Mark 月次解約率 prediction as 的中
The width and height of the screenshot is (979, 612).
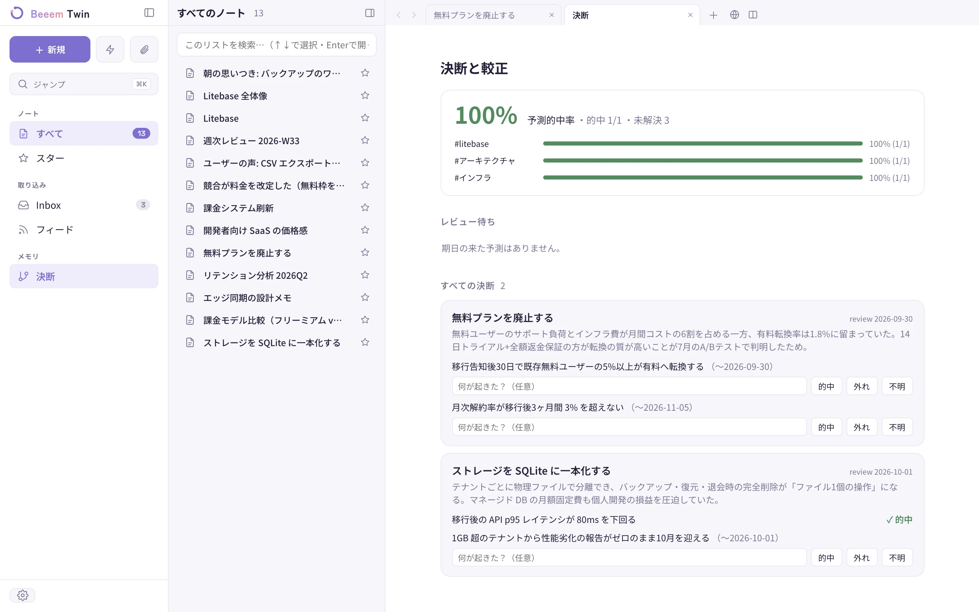click(826, 427)
